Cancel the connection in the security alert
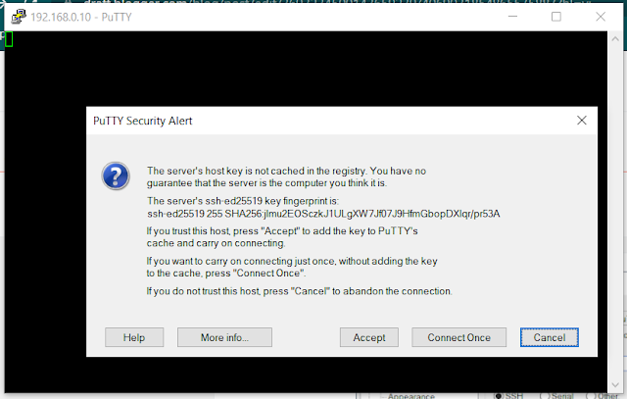Screen dimensions: 627x399 [x=549, y=337]
